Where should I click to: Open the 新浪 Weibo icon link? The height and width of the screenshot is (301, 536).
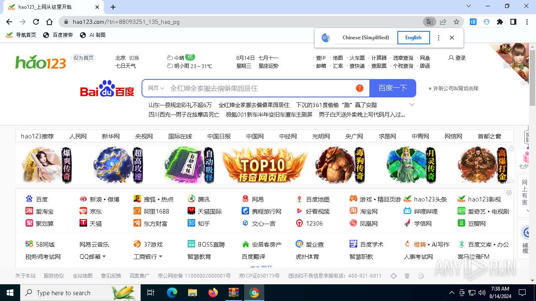click(83, 199)
